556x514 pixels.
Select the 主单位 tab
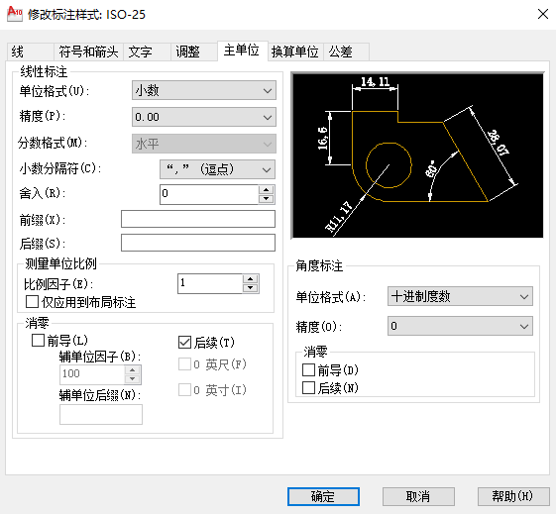point(242,51)
